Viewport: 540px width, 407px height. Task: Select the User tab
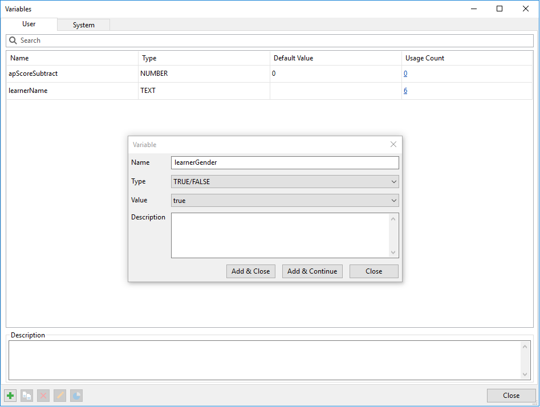click(29, 24)
